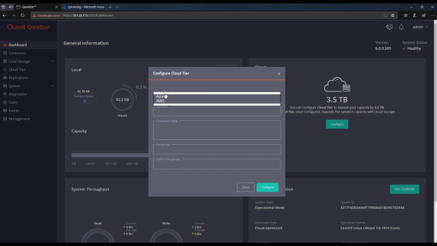Image resolution: width=437 pixels, height=246 pixels.
Task: Click the browser address bar URL
Action: point(88,15)
